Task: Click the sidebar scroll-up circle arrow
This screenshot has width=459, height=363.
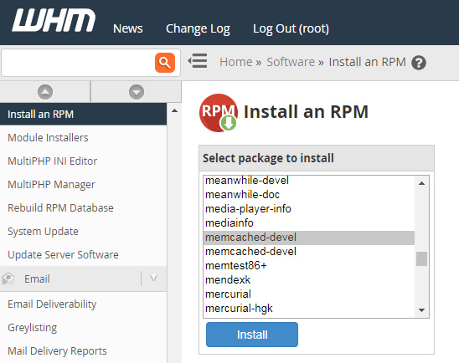Action: point(45,92)
